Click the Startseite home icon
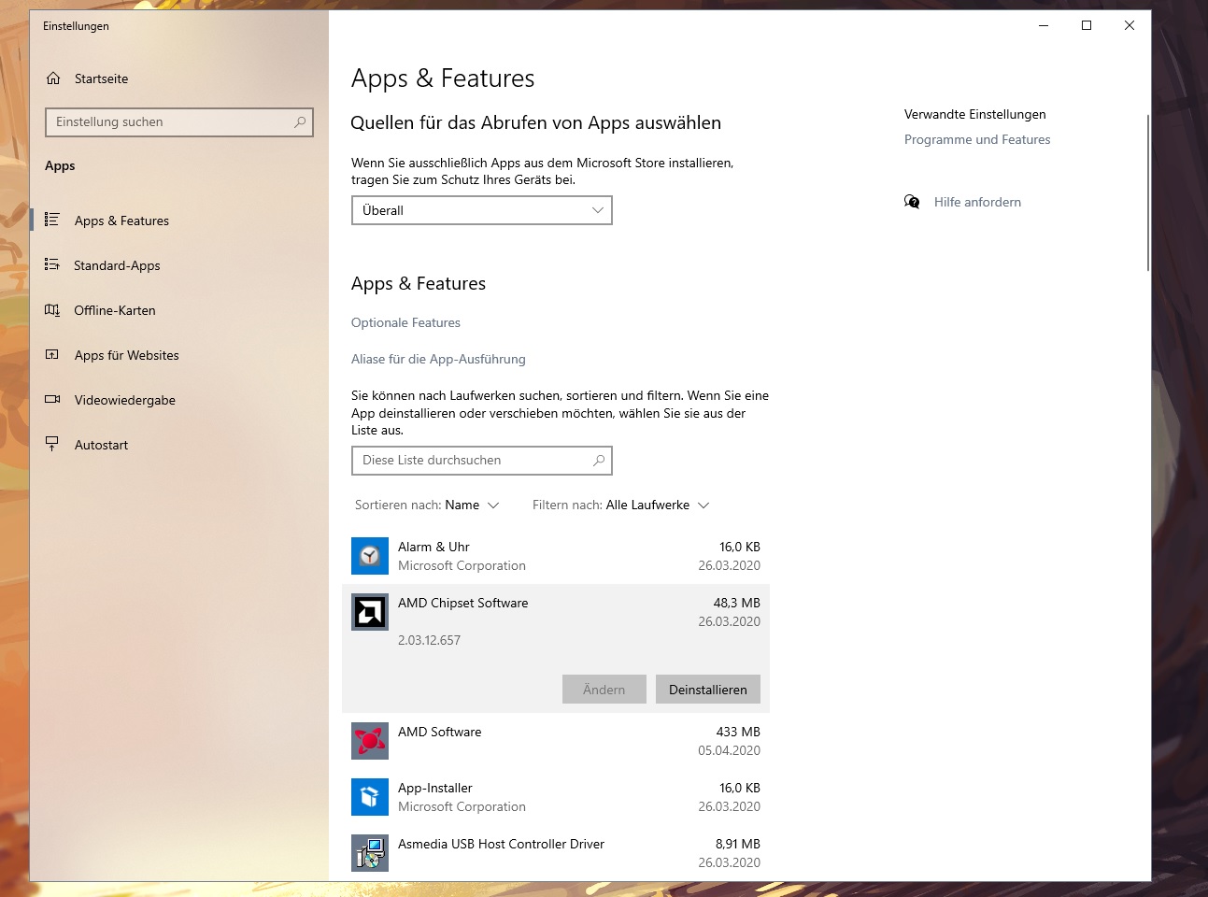 53,78
